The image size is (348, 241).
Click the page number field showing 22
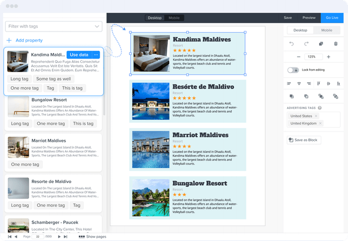click(38, 237)
